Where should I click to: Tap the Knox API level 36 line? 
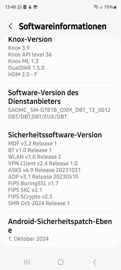pyautogui.click(x=30, y=54)
